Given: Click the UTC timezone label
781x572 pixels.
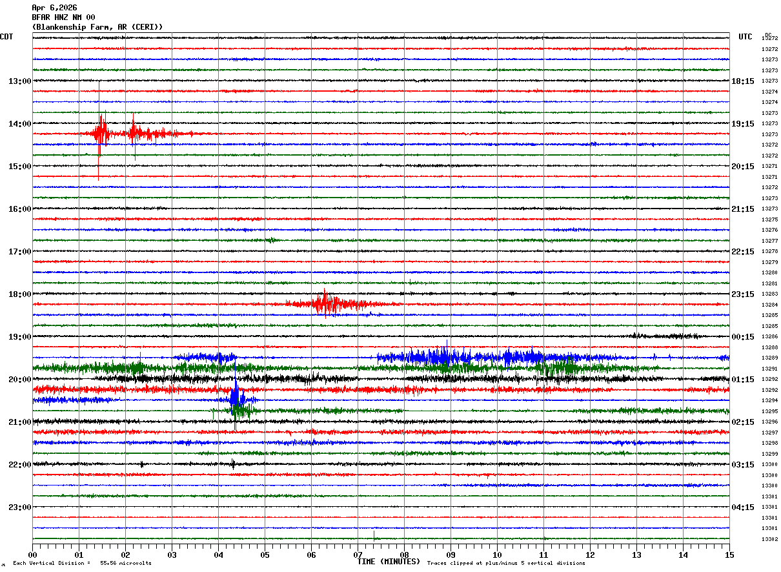Looking at the screenshot, I should pyautogui.click(x=745, y=37).
